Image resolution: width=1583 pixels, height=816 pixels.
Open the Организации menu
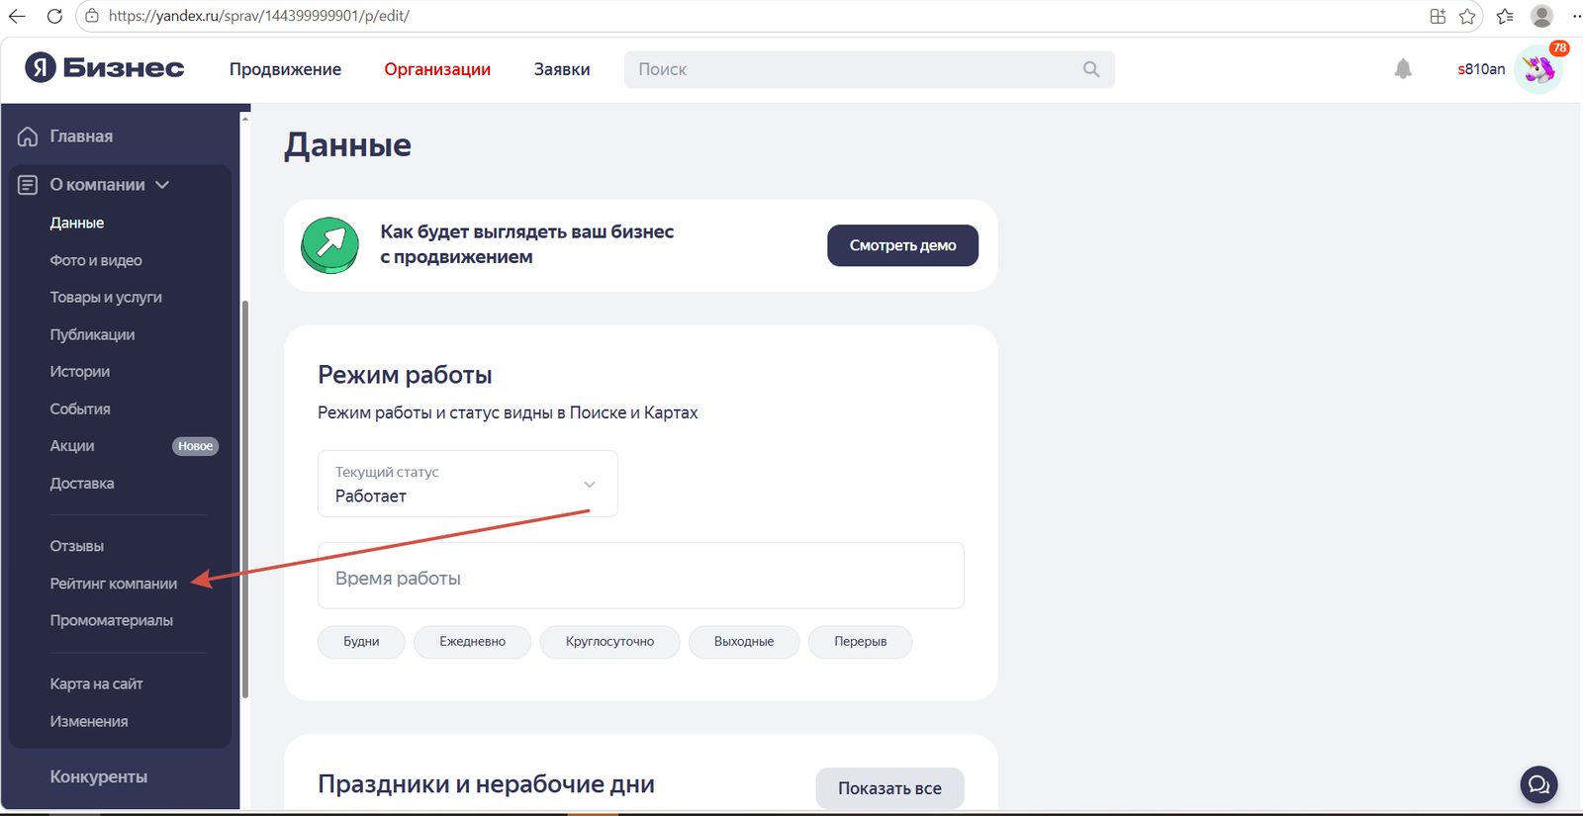pos(437,69)
